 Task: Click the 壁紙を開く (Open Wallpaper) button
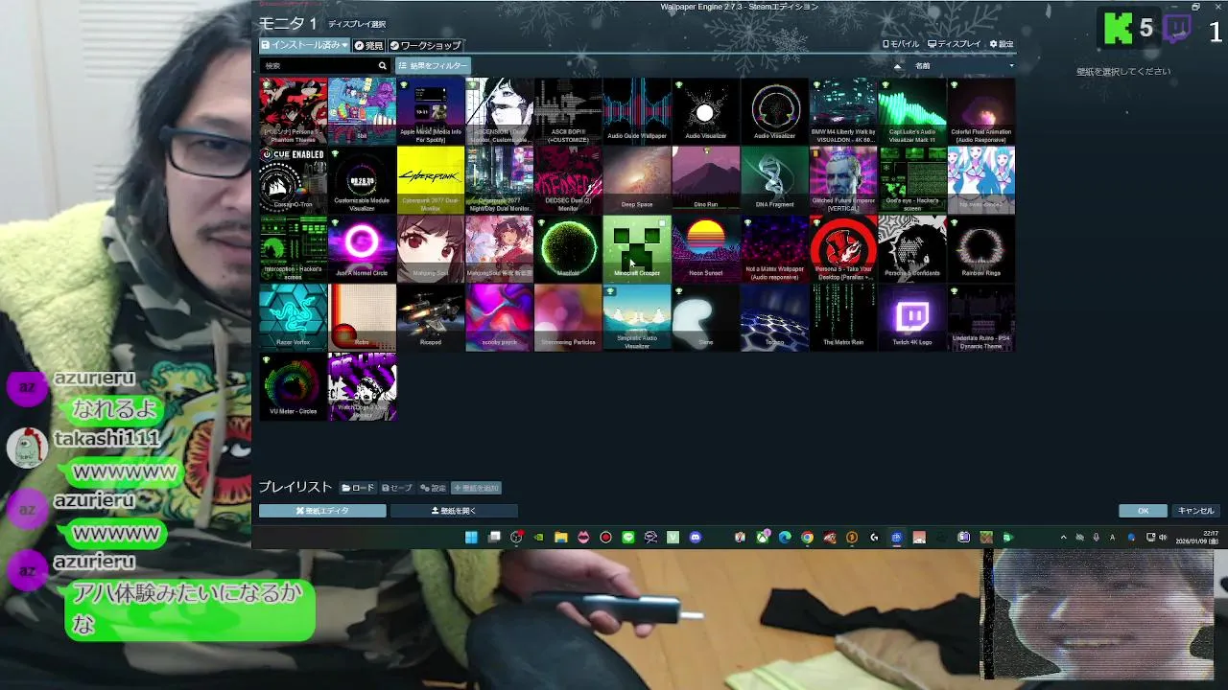pyautogui.click(x=454, y=511)
